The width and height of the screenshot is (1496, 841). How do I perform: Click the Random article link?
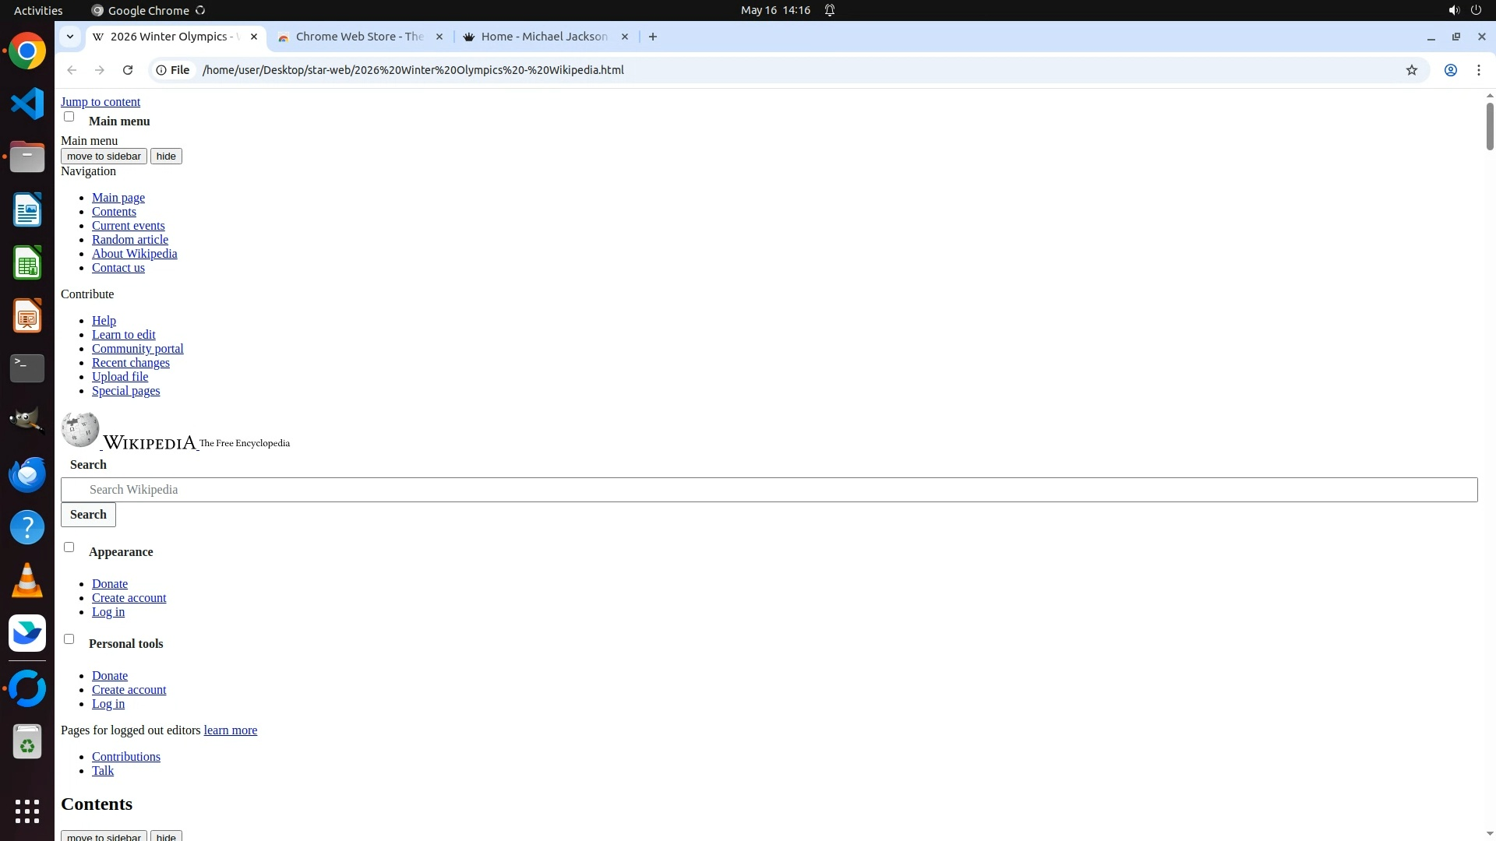(130, 240)
